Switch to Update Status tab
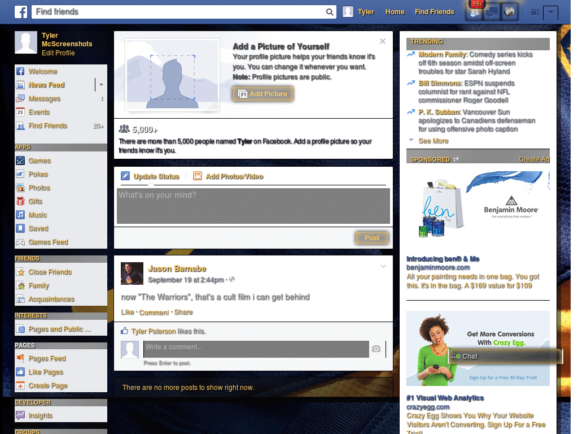The image size is (578, 434). pos(150,176)
